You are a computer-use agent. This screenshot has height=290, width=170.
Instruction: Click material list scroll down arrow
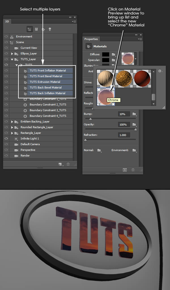[x=153, y=104]
